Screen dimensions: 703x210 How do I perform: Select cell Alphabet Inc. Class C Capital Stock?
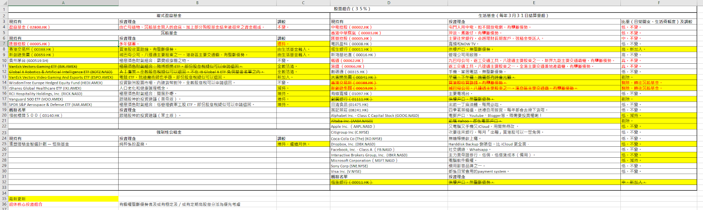point(389,116)
